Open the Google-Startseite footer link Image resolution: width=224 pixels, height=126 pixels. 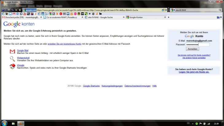click(x=91, y=86)
